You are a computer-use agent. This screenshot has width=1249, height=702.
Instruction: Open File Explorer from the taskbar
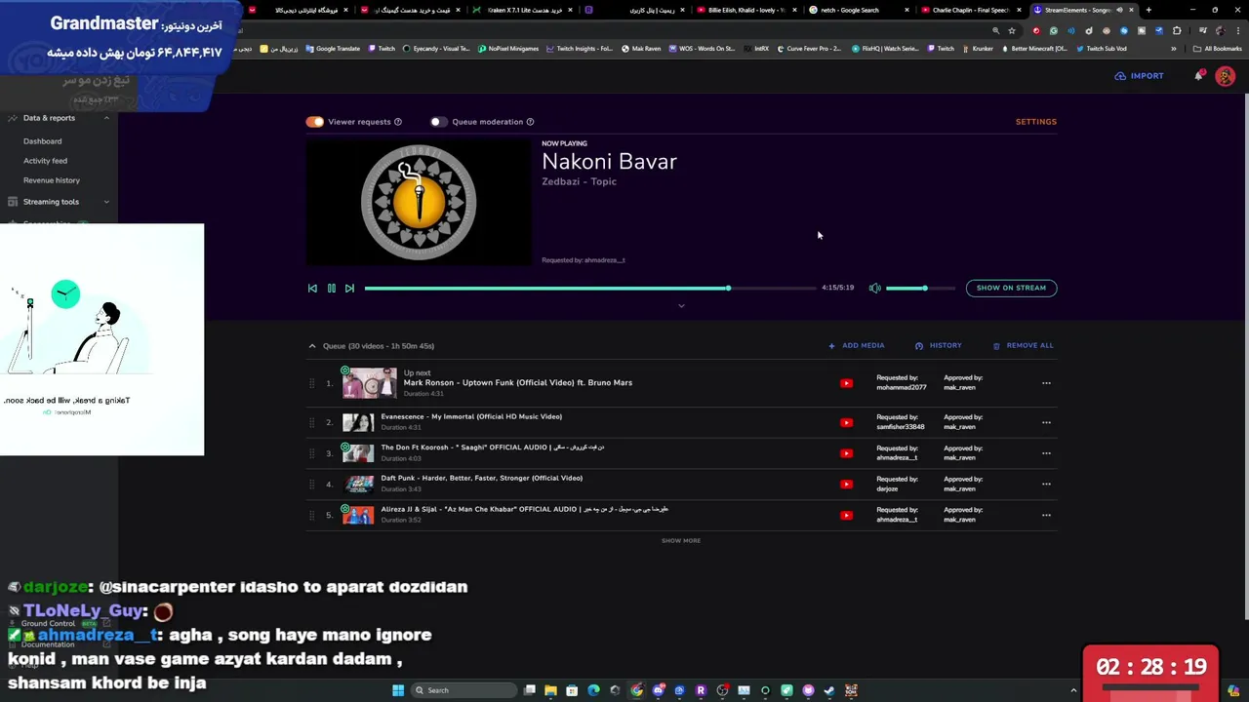(x=550, y=690)
